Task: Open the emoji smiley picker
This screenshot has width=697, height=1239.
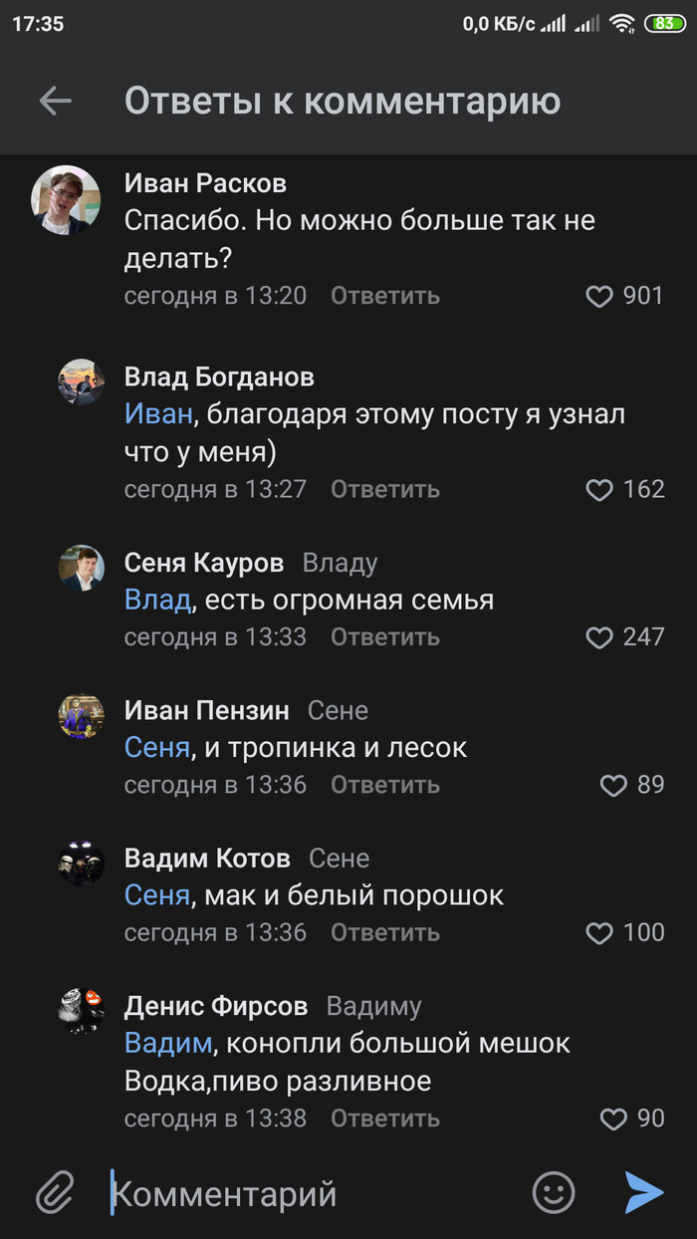Action: click(554, 1192)
